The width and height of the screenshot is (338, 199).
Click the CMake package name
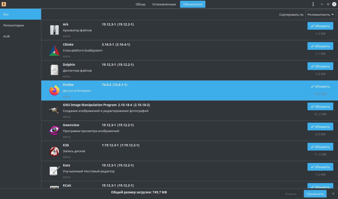pyautogui.click(x=68, y=45)
